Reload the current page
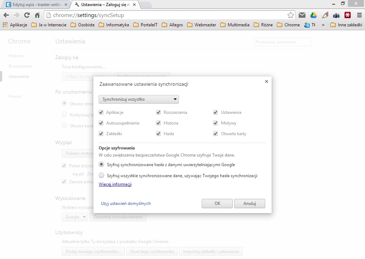This screenshot has width=365, height=259. (27, 15)
